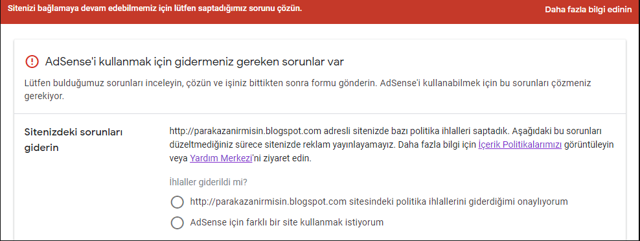Select the radio confirming policy violations were fixed
The height and width of the screenshot is (241, 640).
click(x=177, y=201)
